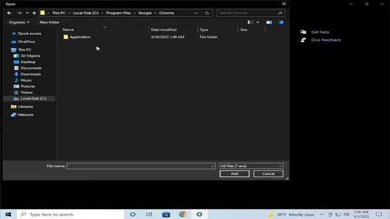Click Get help in Settings window
Image resolution: width=390 pixels, height=219 pixels.
320,32
